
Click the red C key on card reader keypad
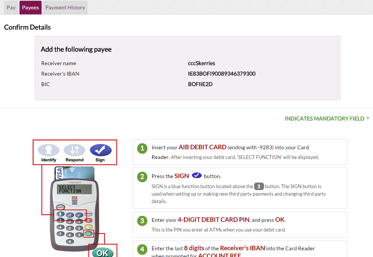[x=88, y=220]
